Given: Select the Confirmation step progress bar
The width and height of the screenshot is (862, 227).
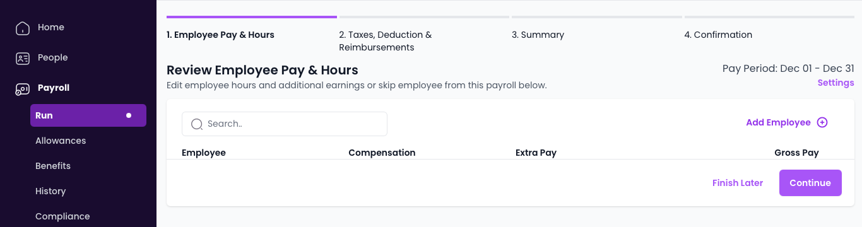Looking at the screenshot, I should coord(769,17).
